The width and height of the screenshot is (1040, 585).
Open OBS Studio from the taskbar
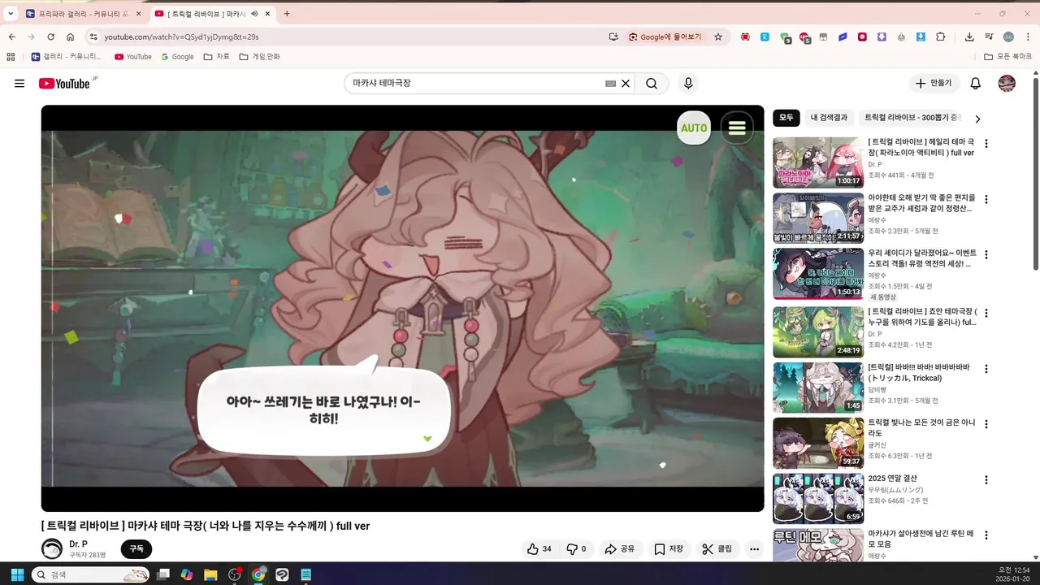pyautogui.click(x=235, y=574)
